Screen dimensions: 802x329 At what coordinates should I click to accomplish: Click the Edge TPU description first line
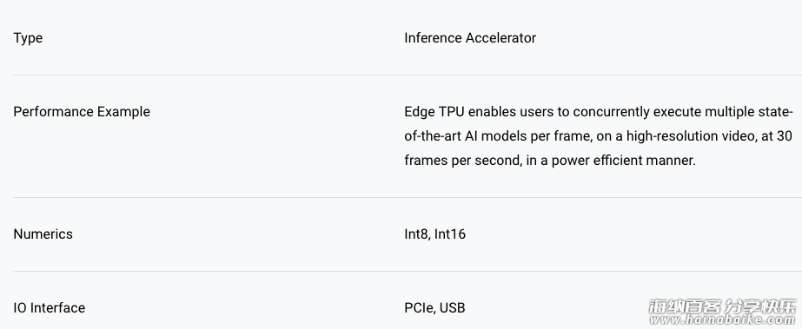599,112
